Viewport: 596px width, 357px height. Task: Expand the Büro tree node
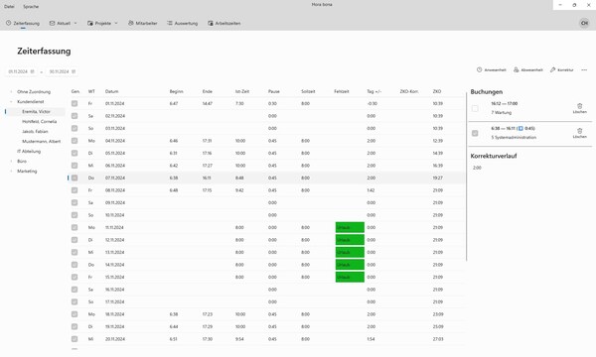pos(11,162)
